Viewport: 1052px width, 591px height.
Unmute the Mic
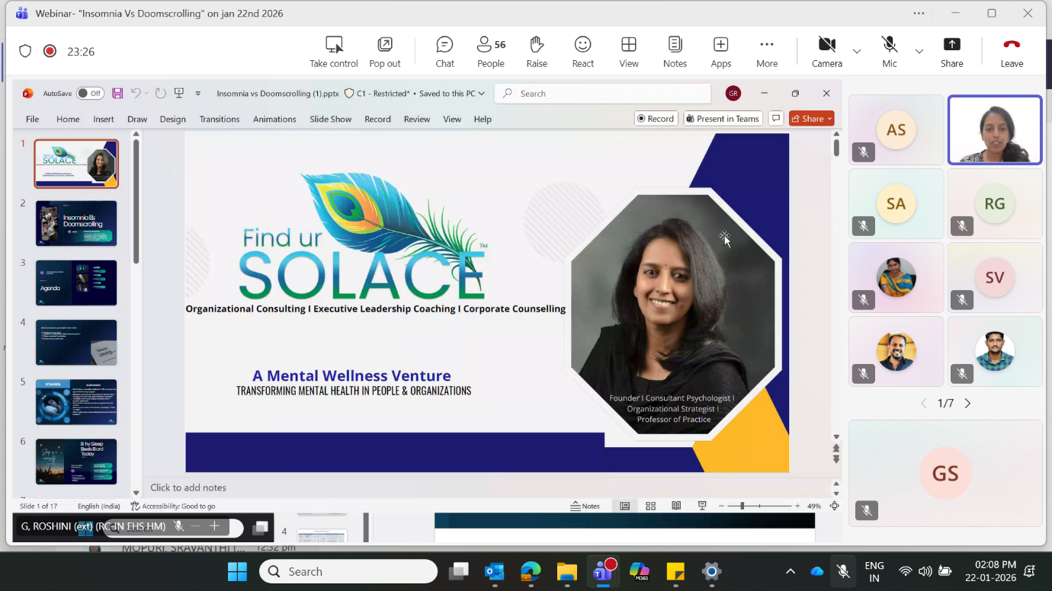889,52
